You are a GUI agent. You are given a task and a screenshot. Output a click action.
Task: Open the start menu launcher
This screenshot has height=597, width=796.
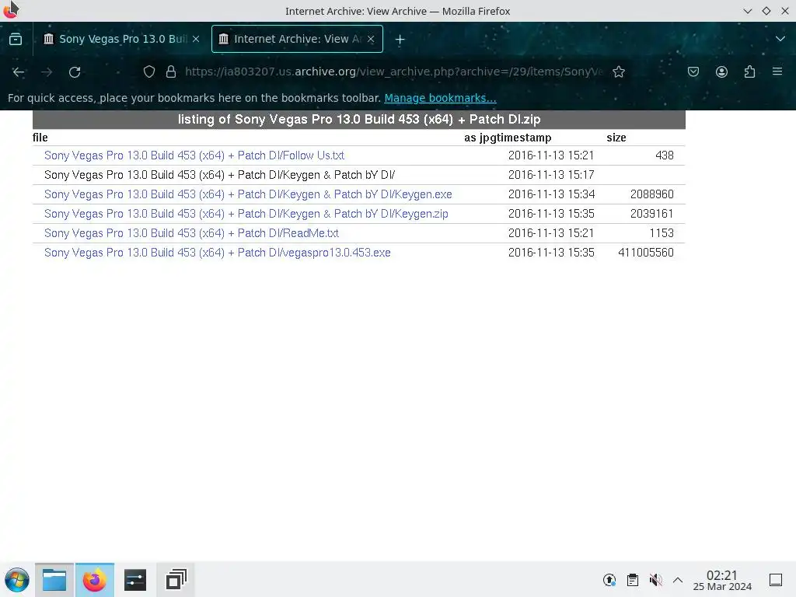point(17,580)
